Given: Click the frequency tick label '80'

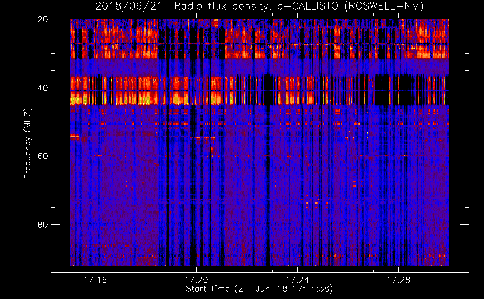Looking at the screenshot, I should click(x=43, y=225).
